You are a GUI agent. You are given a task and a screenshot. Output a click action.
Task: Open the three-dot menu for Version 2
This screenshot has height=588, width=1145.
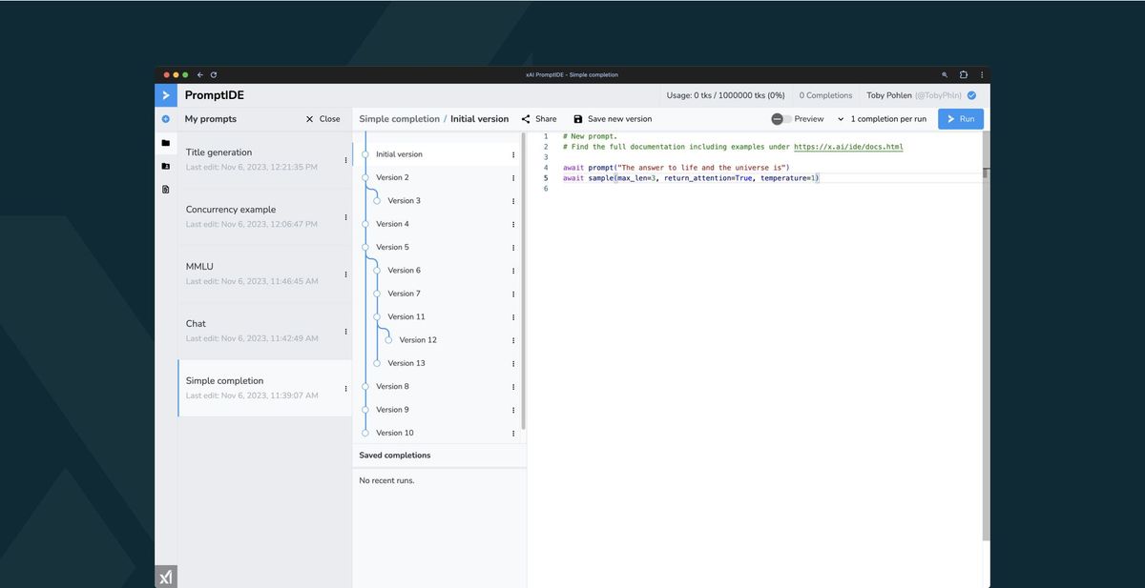513,177
